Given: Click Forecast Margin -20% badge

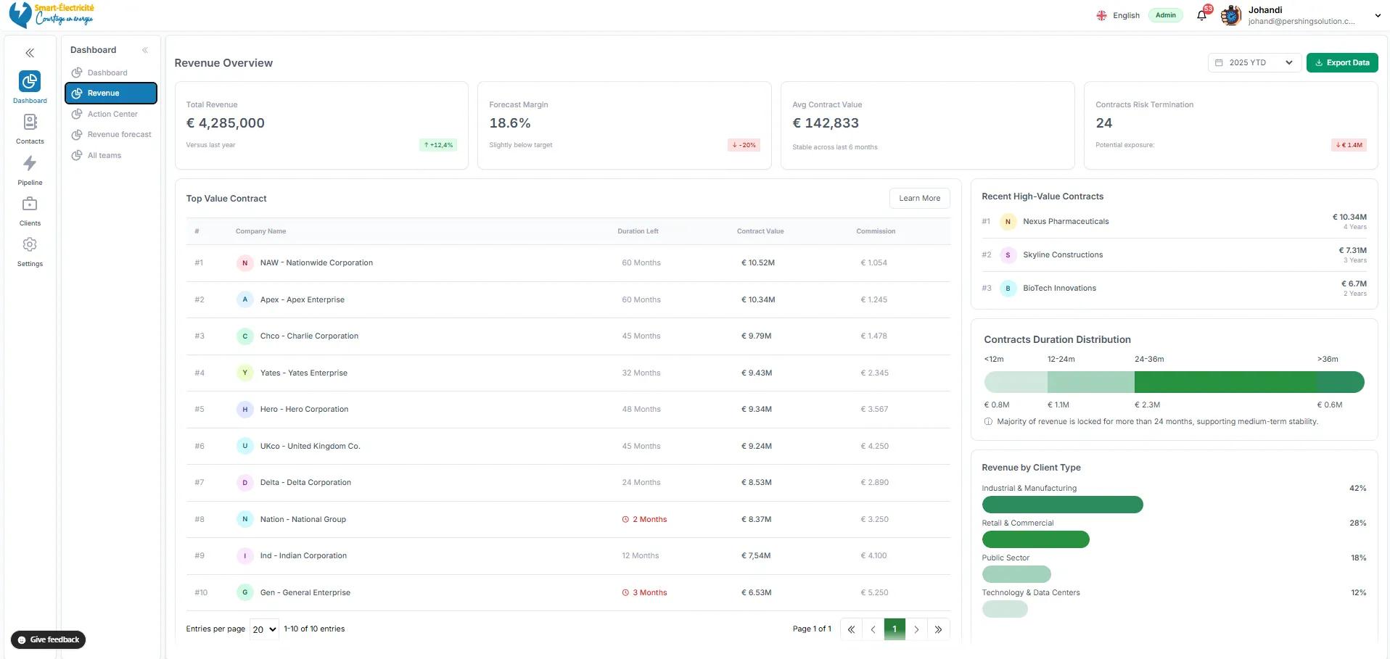Looking at the screenshot, I should pyautogui.click(x=744, y=145).
